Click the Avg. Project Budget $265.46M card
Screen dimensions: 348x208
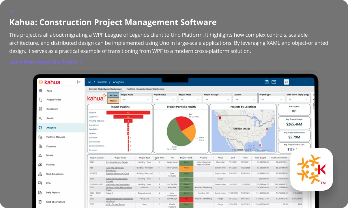tap(294, 122)
